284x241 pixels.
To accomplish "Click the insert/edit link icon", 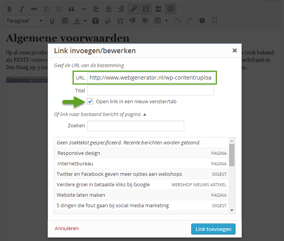I will tap(133, 9).
